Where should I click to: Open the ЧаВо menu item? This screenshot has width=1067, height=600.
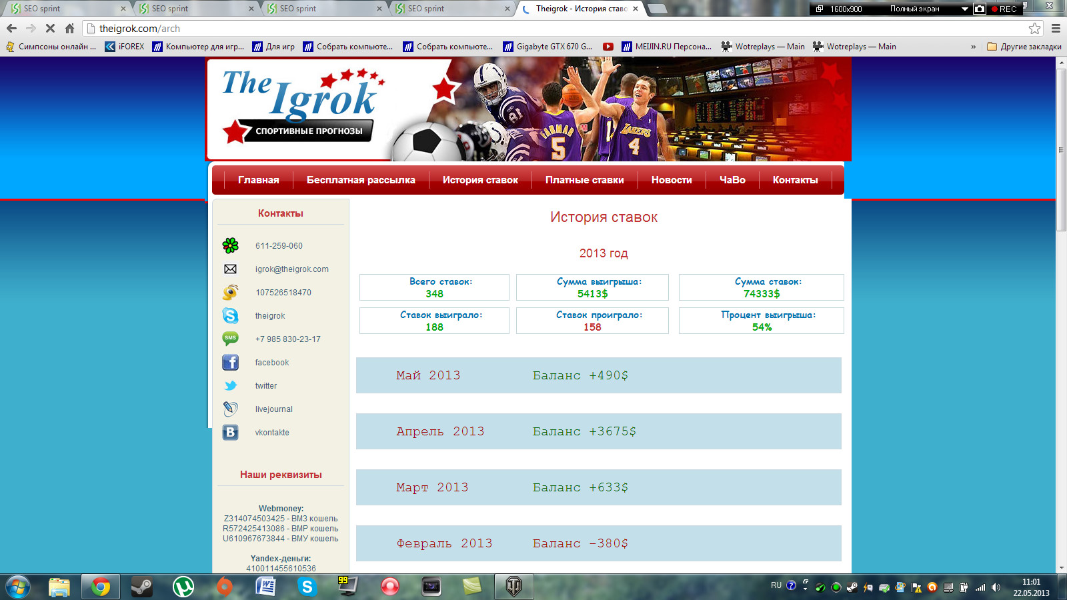click(732, 180)
